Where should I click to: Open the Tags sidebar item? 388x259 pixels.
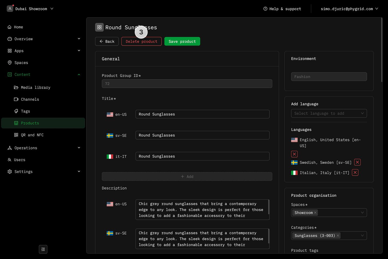pos(25,111)
